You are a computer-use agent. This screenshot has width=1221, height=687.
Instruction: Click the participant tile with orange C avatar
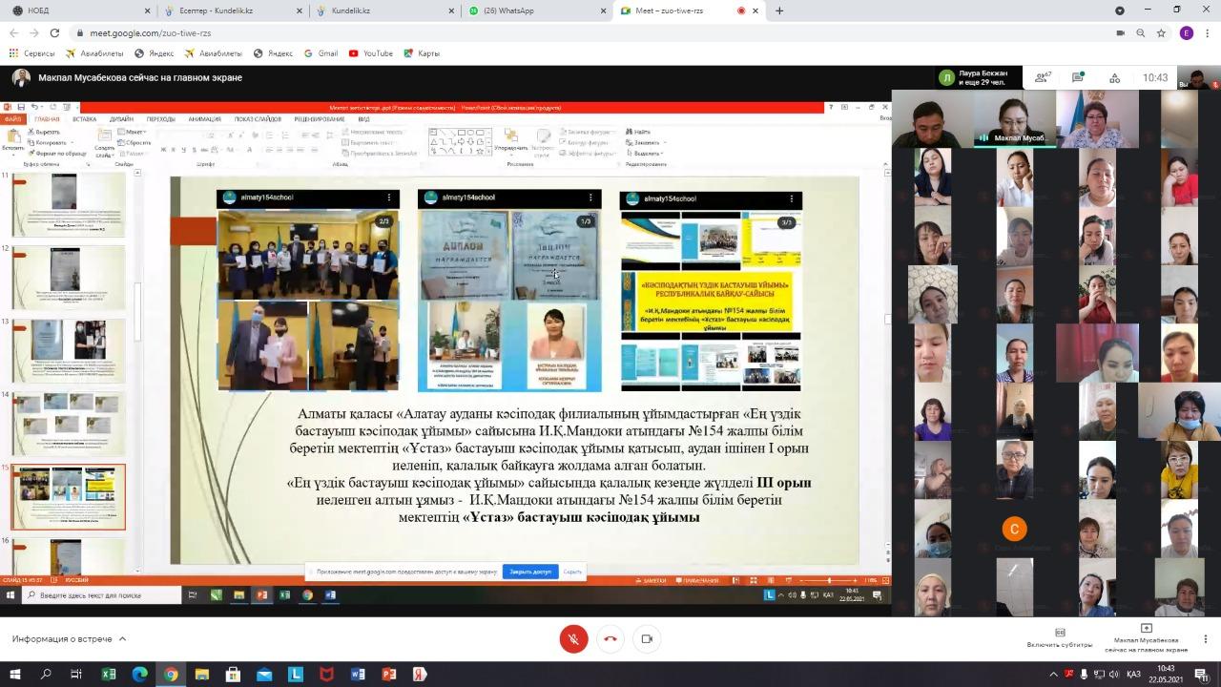1014,530
